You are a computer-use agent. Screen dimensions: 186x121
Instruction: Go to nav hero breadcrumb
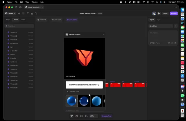tap(57, 20)
